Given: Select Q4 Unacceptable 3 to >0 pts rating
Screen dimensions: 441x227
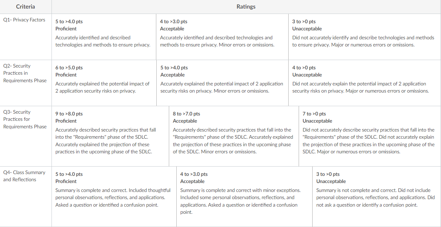Looking at the screenshot, I should [377, 197].
